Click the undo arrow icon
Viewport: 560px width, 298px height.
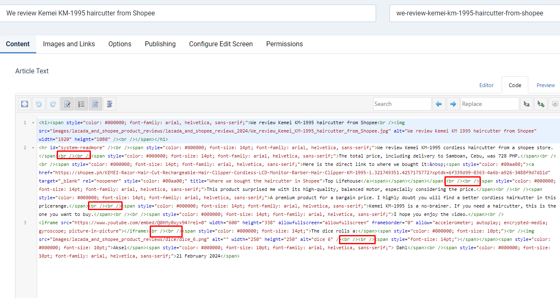[39, 104]
